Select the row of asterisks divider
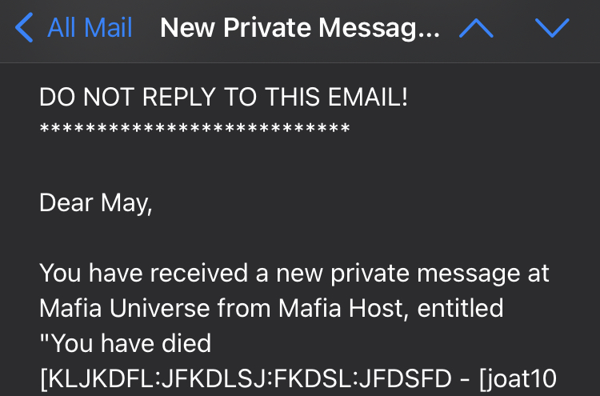The width and height of the screenshot is (600, 396). (x=194, y=129)
